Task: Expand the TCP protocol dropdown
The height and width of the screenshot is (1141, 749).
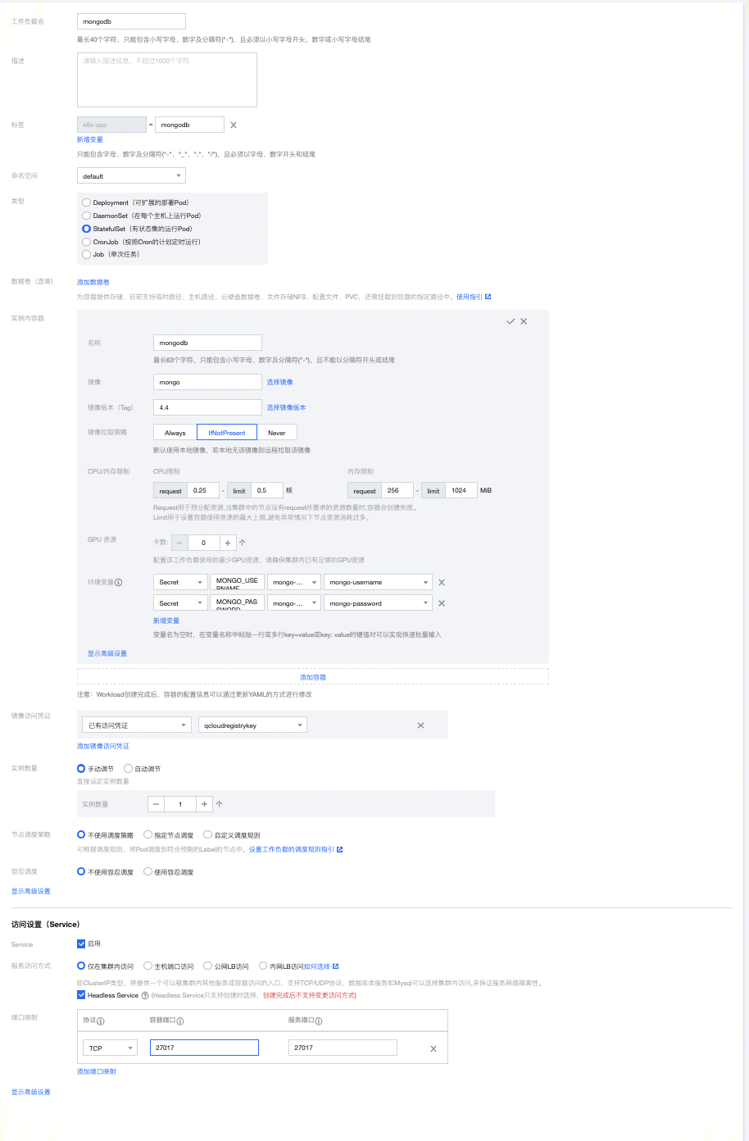Action: 110,1048
